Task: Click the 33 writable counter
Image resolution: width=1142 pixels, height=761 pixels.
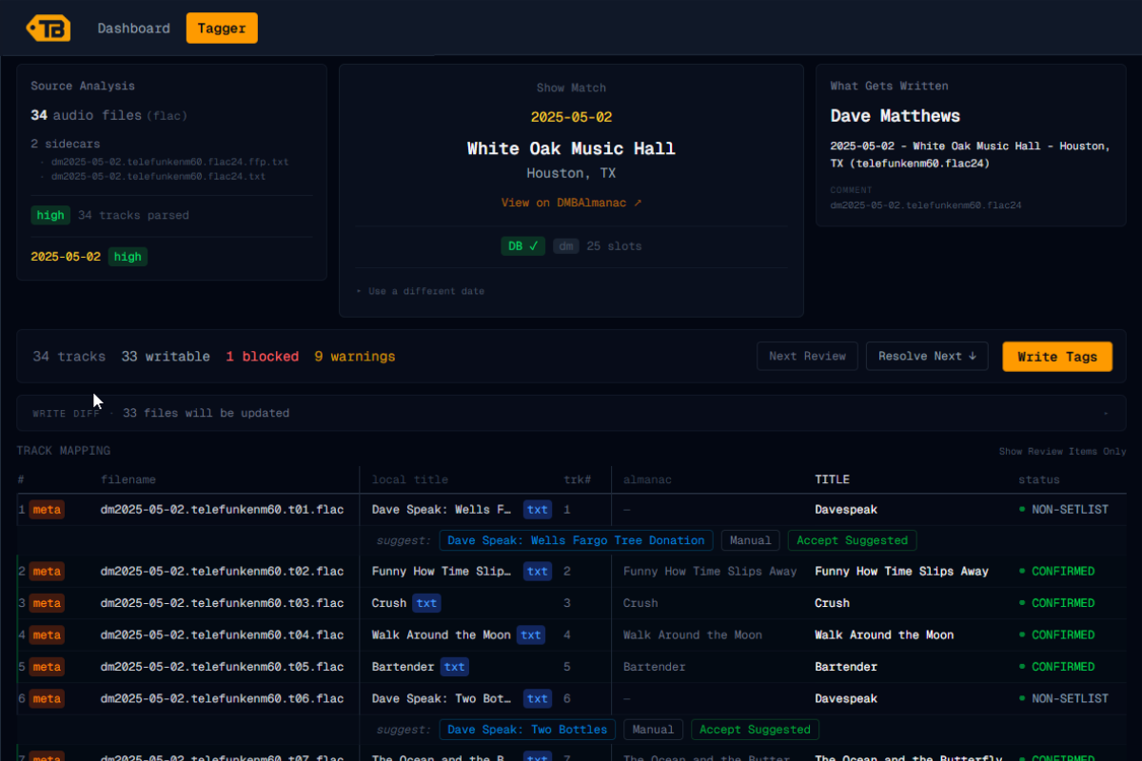Action: pyautogui.click(x=166, y=357)
